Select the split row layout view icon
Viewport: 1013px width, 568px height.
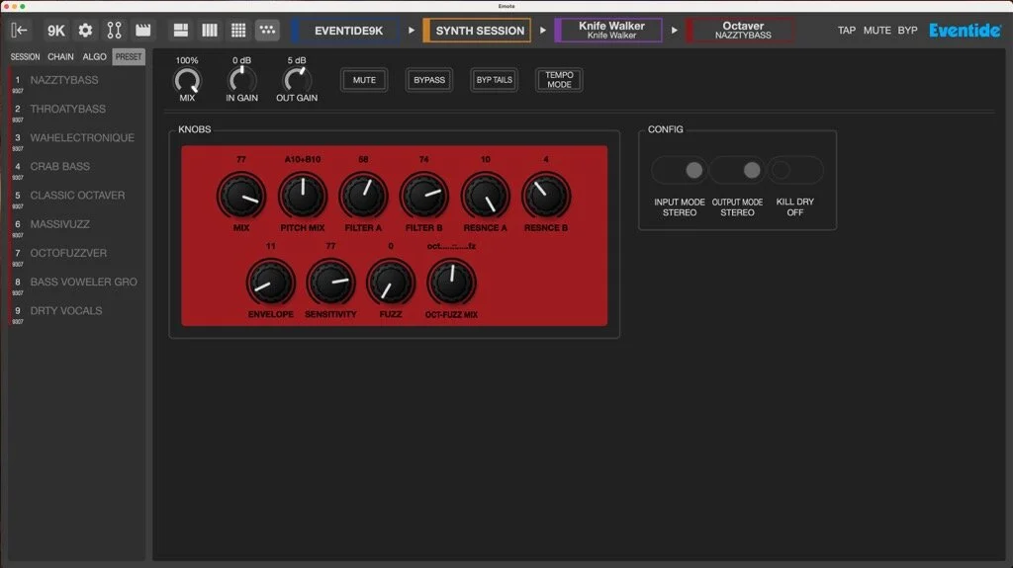pyautogui.click(x=181, y=31)
